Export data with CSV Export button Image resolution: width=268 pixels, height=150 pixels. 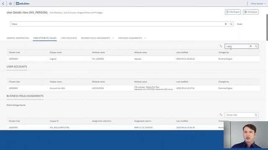(x=233, y=12)
